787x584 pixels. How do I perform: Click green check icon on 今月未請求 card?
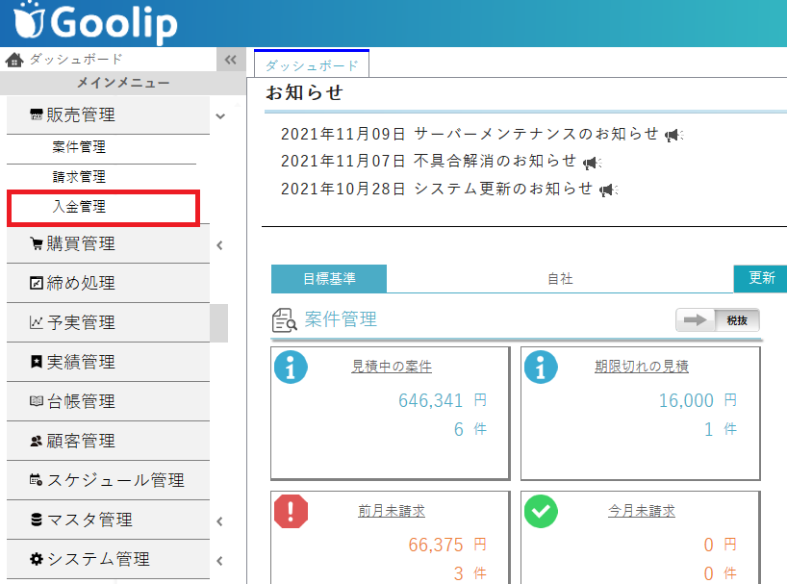tap(541, 511)
